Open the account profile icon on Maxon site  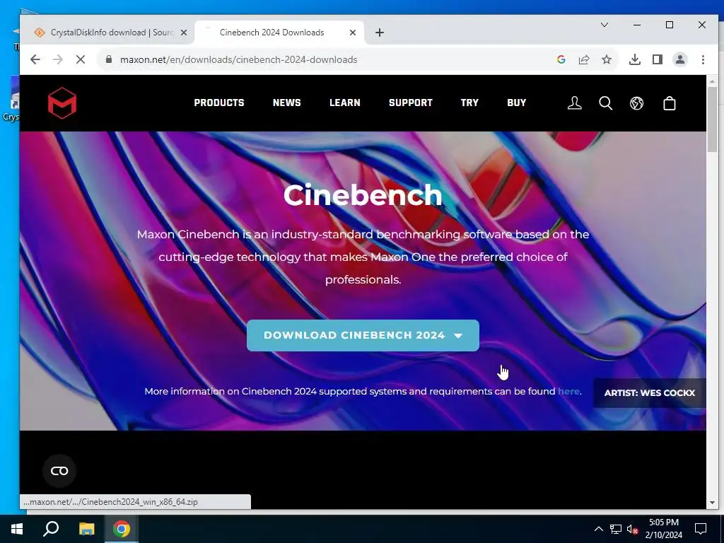tap(574, 103)
